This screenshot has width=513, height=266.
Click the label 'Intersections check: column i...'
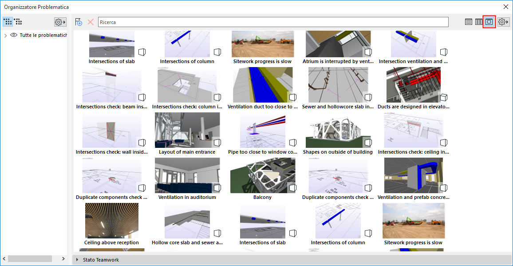pos(187,107)
